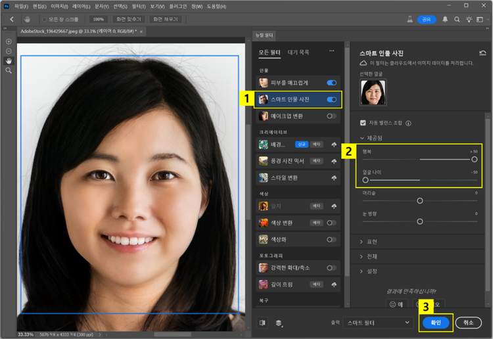Enable the 메이크업 변환 filter switch
The height and width of the screenshot is (339, 493).
tap(331, 116)
